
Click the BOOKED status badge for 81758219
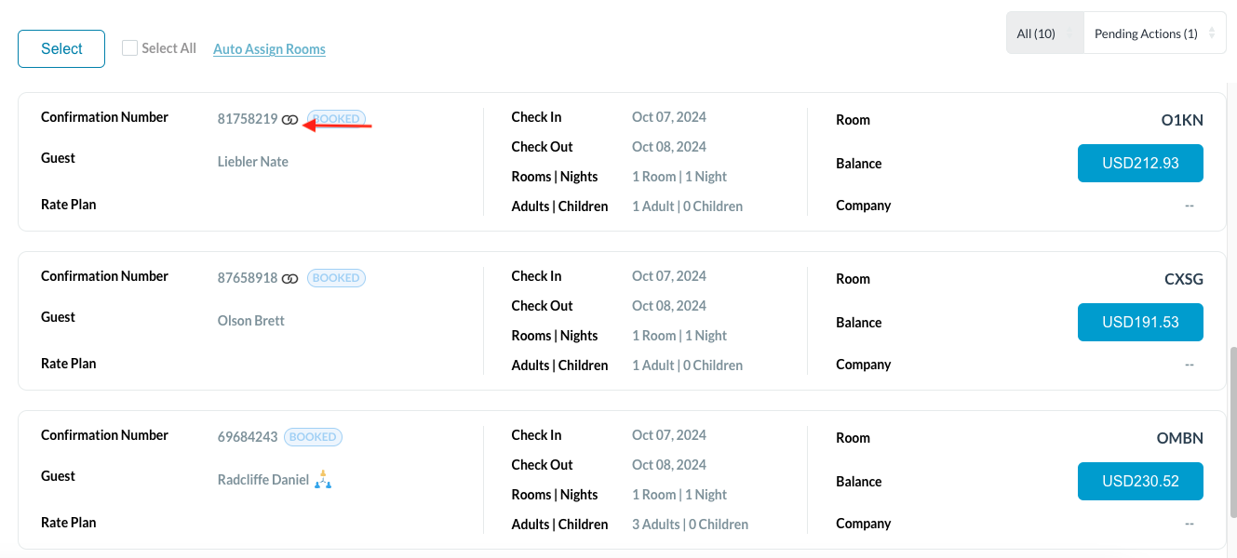336,119
